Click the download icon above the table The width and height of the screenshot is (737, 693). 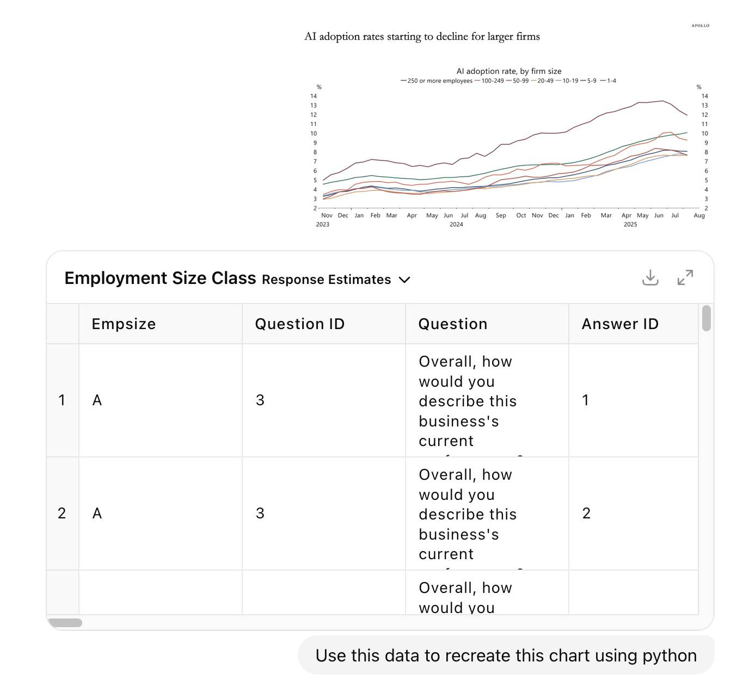click(651, 278)
